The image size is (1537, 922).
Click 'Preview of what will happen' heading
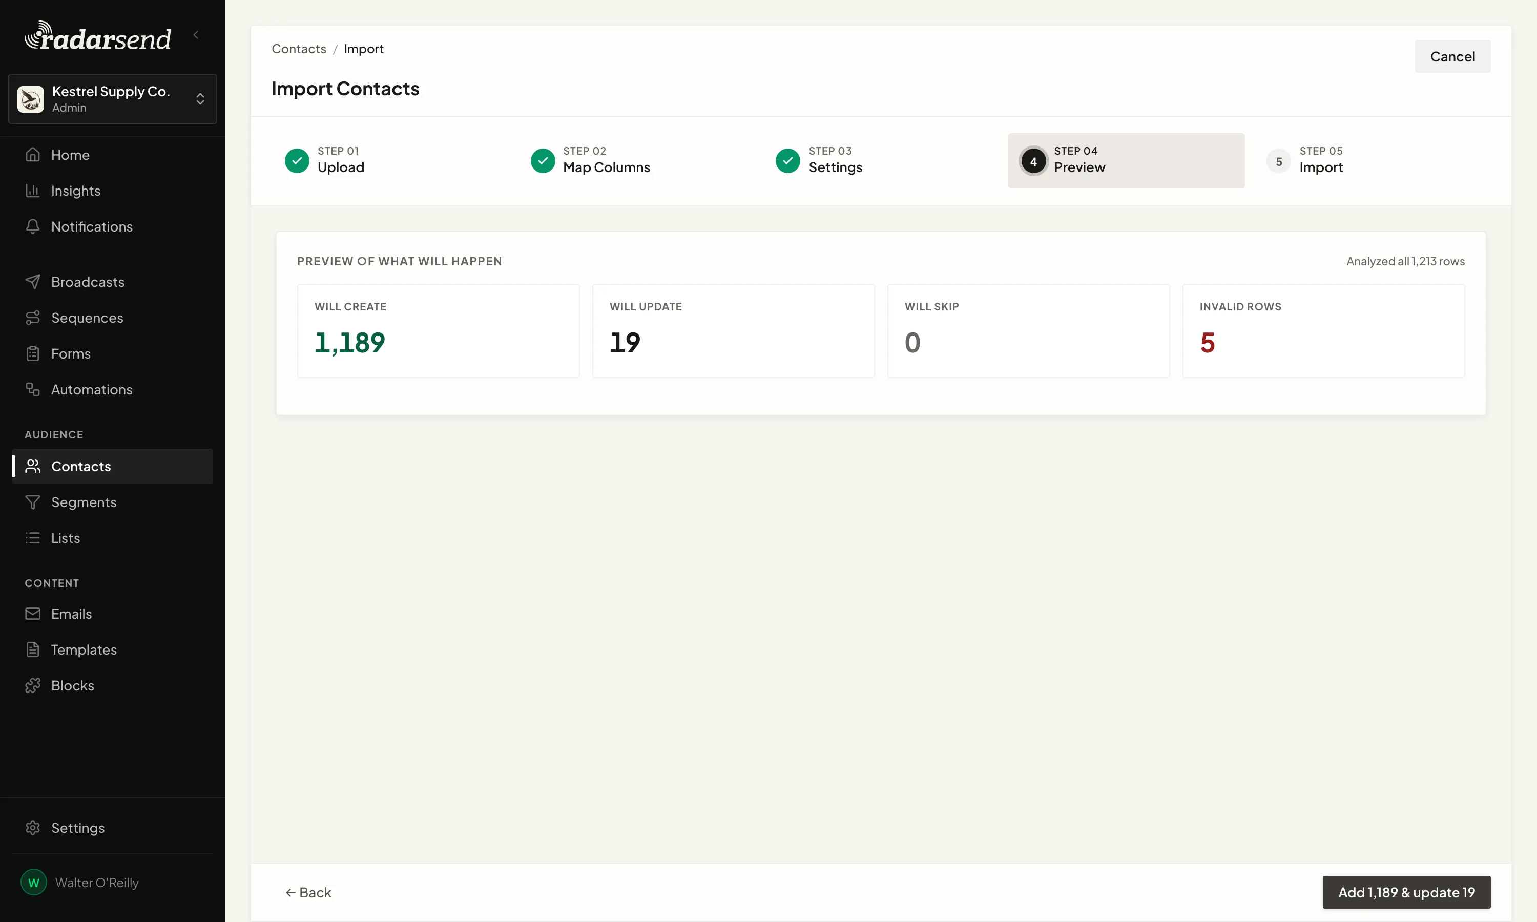[x=400, y=262]
